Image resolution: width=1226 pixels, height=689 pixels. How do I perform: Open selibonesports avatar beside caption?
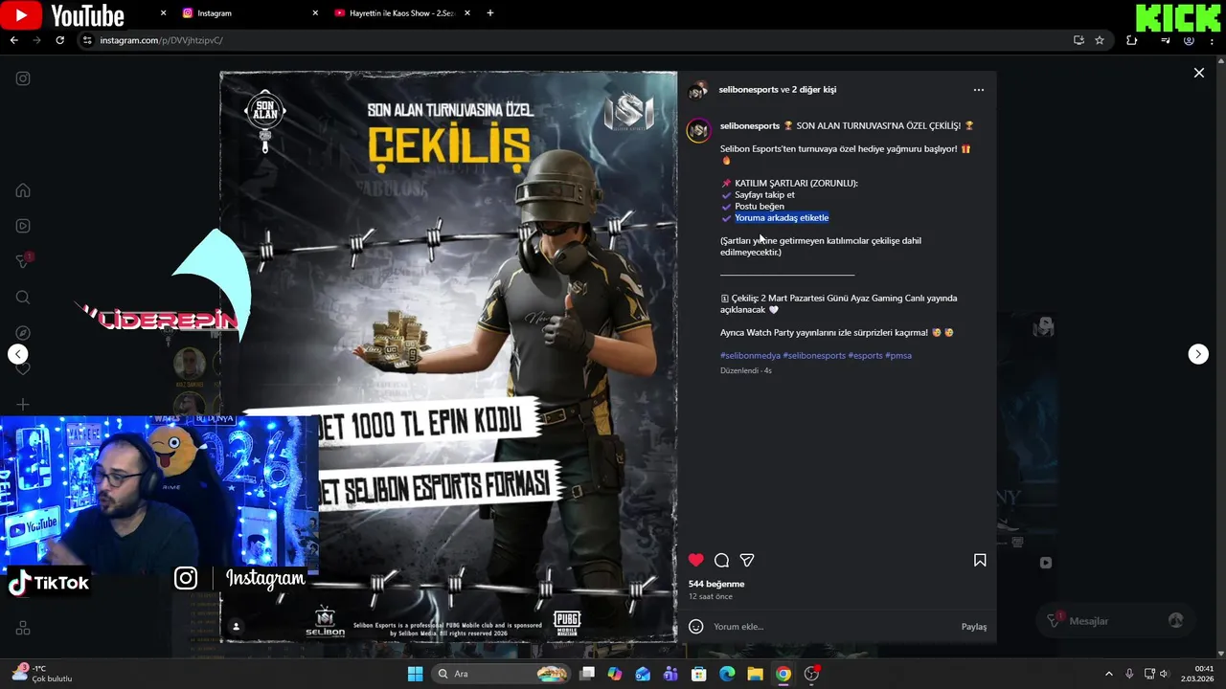[x=698, y=131]
